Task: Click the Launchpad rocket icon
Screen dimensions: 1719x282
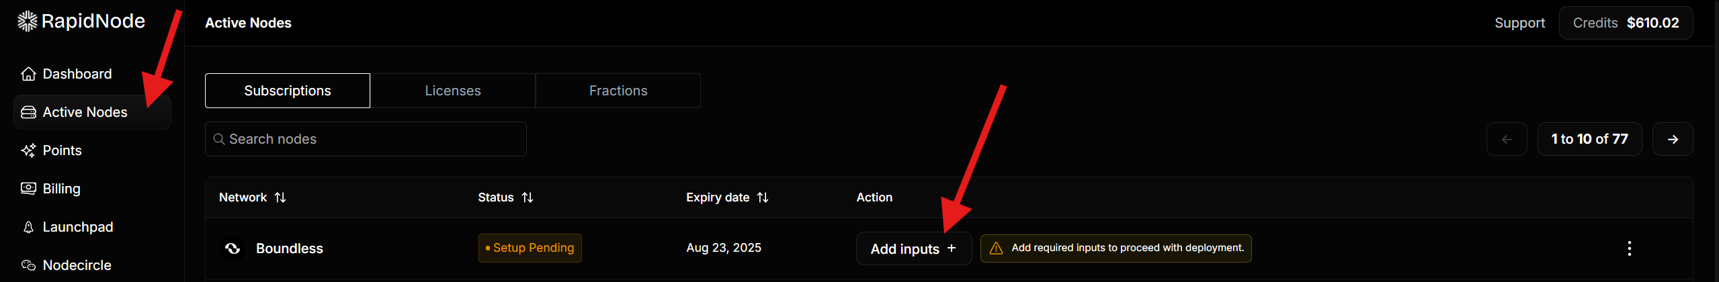Action: coord(28,227)
